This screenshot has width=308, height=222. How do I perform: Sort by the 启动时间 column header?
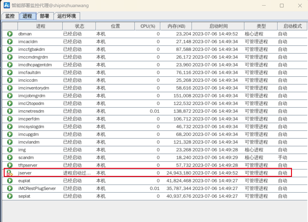pyautogui.click(x=218, y=26)
